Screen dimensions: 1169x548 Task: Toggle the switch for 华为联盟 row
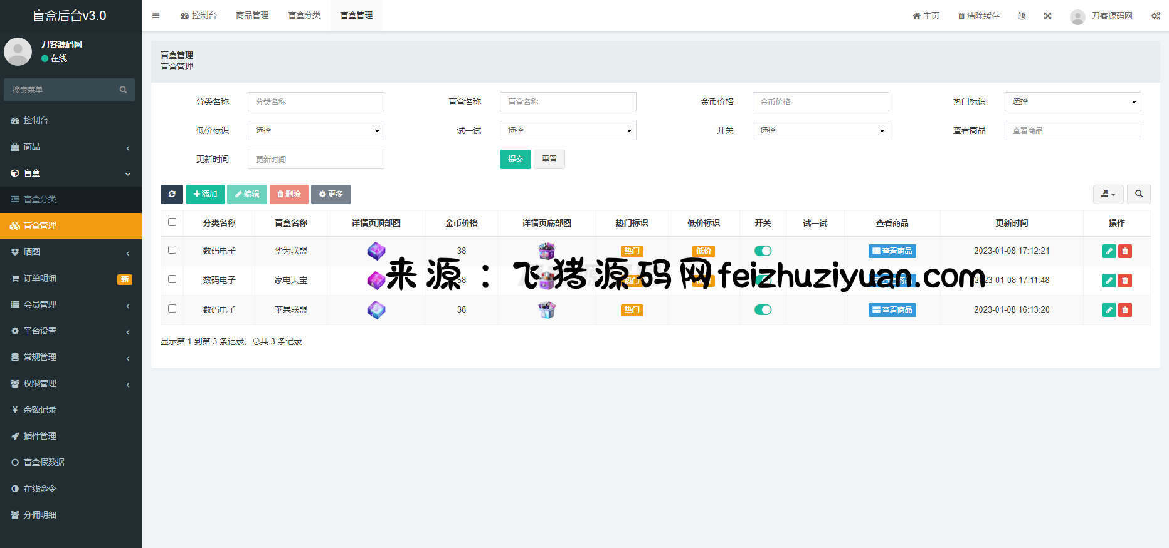pyautogui.click(x=763, y=251)
